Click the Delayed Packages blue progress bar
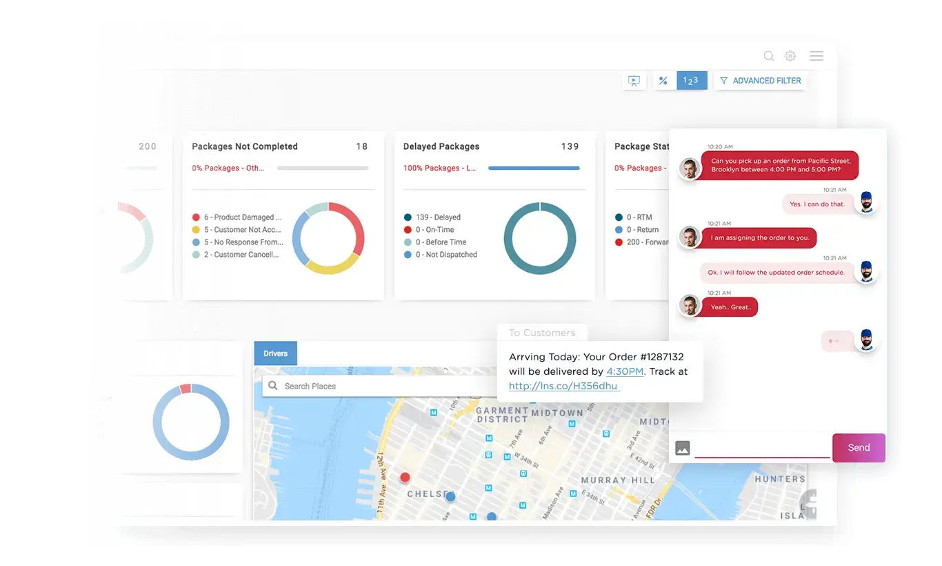 pos(534,168)
